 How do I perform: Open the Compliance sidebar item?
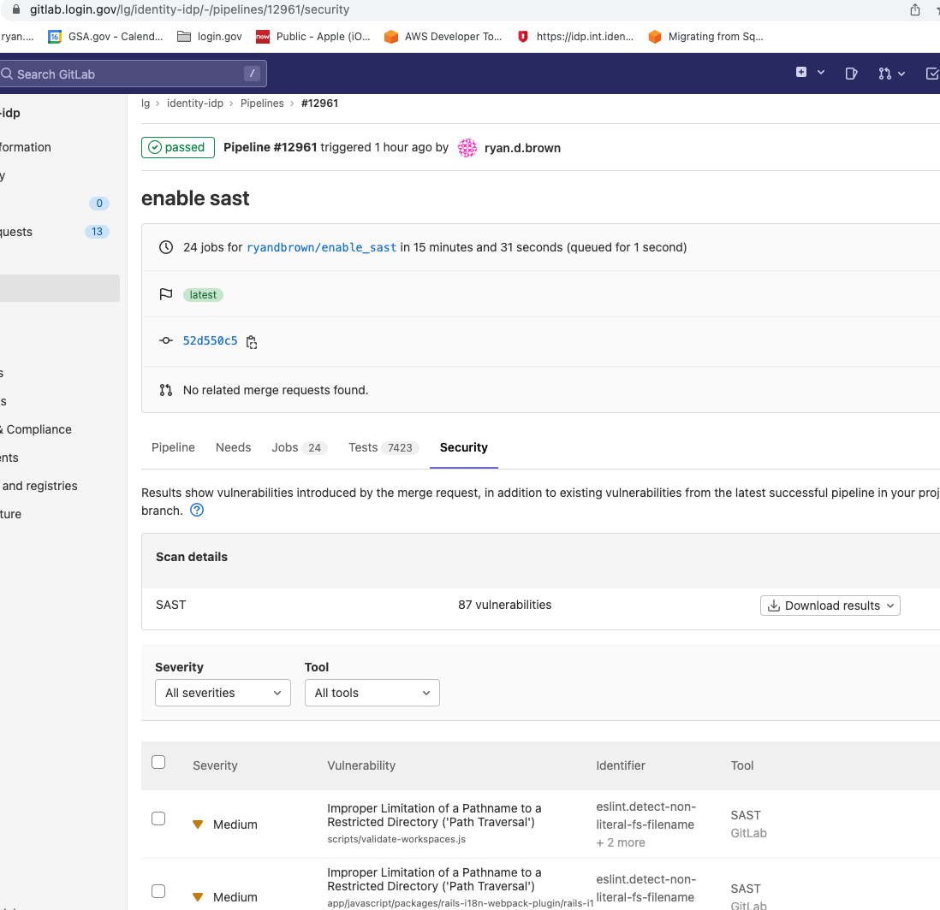(x=36, y=429)
